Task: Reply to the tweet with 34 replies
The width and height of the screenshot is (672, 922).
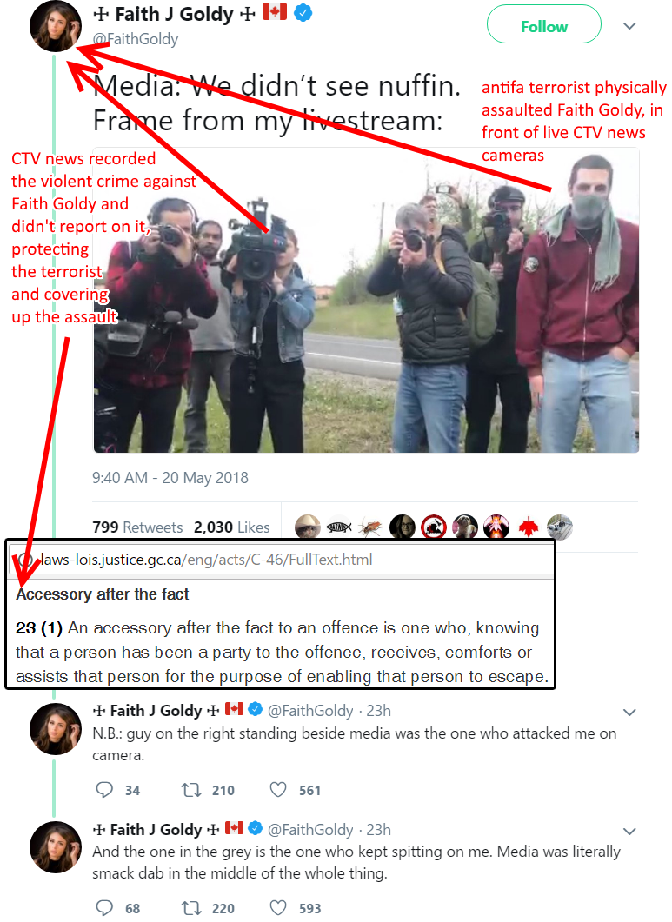Action: coord(104,790)
